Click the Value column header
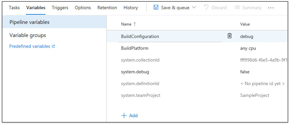The width and height of the screenshot is (290, 125). click(245, 24)
